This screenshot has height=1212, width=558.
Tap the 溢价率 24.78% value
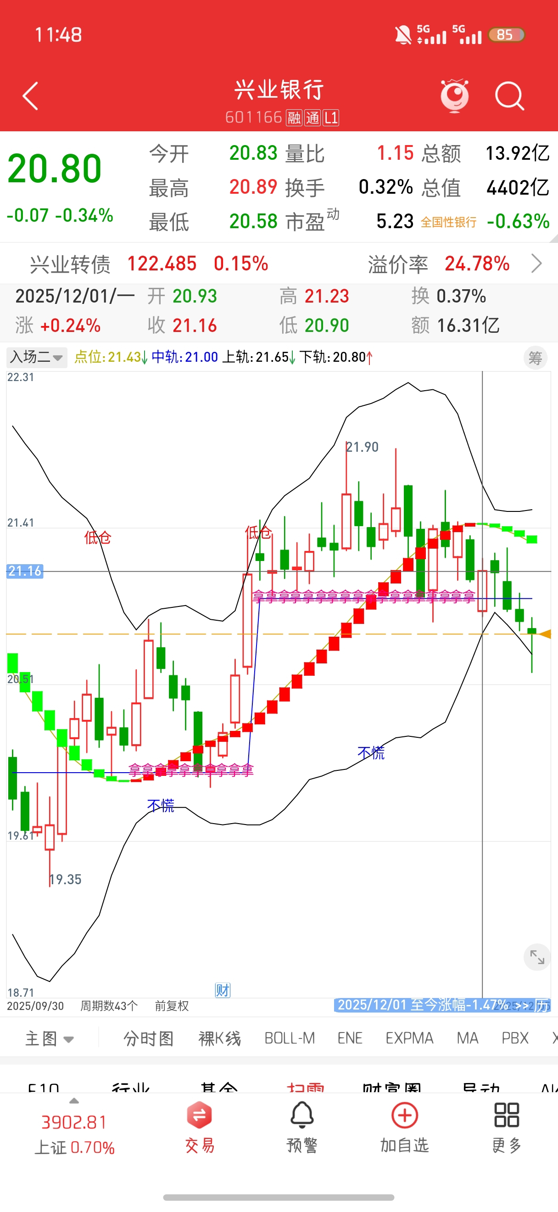point(477,264)
